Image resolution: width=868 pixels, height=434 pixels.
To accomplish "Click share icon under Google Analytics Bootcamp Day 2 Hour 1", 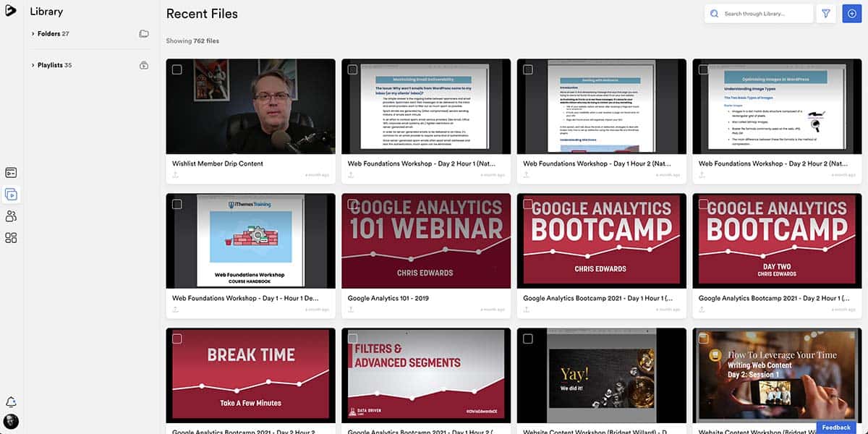I will point(702,310).
